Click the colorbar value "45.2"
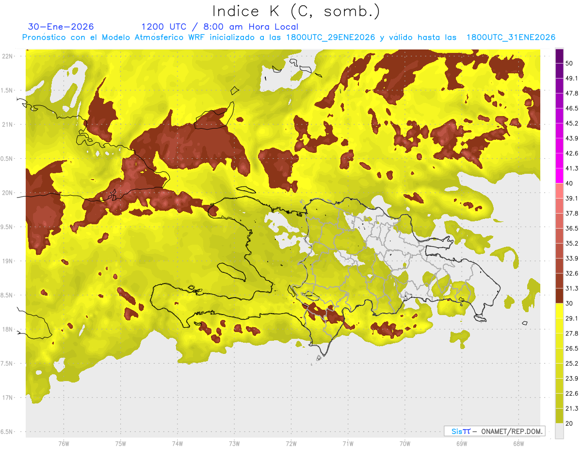Image resolution: width=582 pixels, height=450 pixels. (x=571, y=123)
